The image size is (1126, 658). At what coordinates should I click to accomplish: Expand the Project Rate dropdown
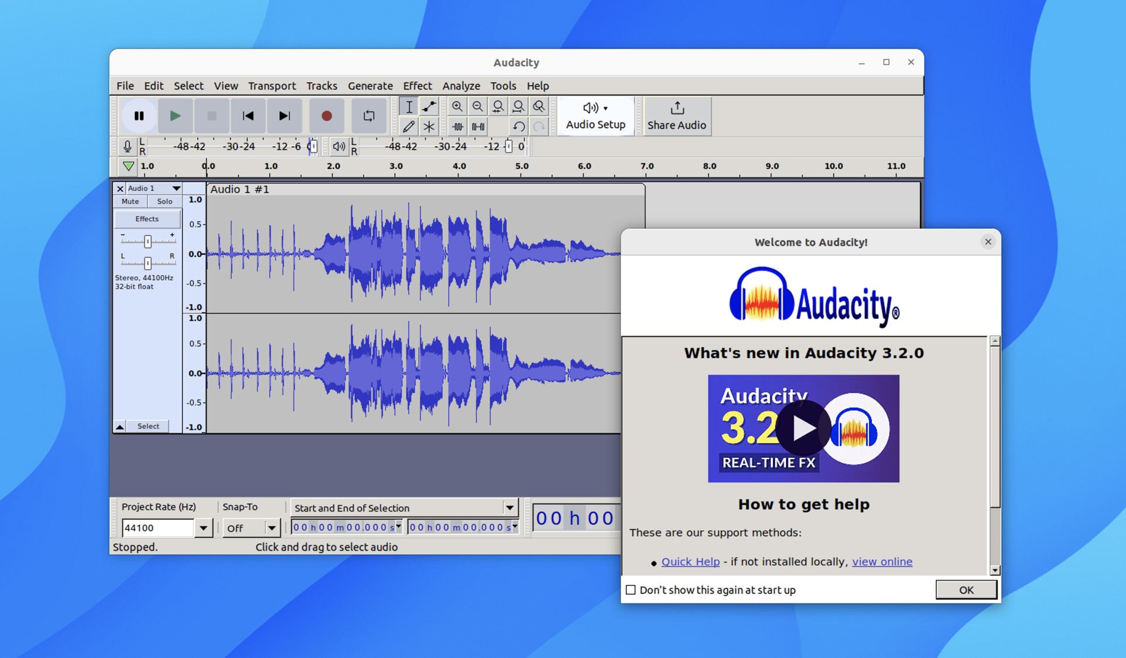click(x=204, y=528)
